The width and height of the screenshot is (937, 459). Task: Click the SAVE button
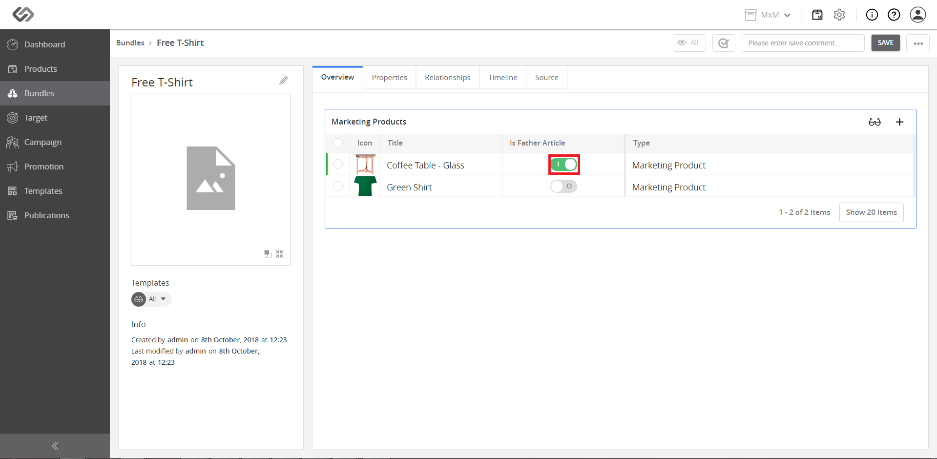click(x=886, y=43)
